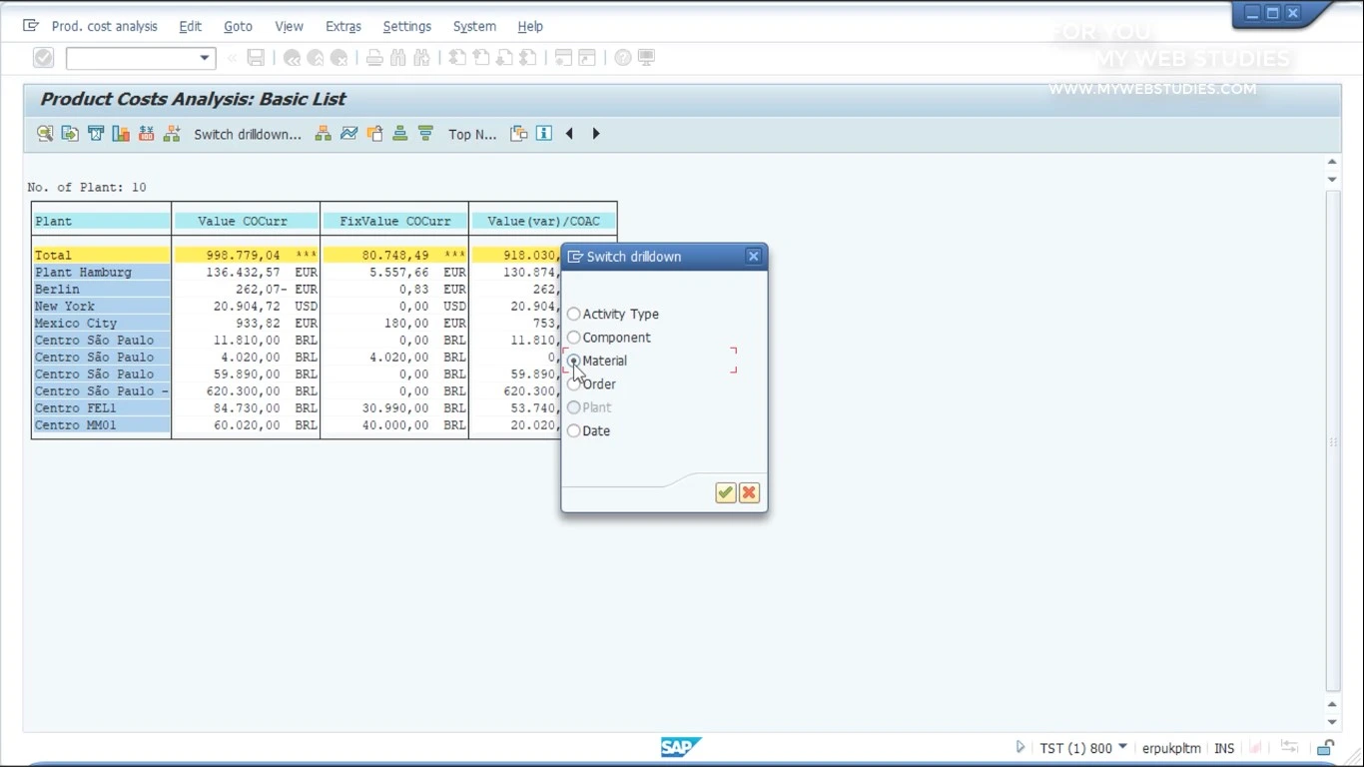Image resolution: width=1364 pixels, height=767 pixels.
Task: Open the Goto menu
Action: click(x=238, y=26)
